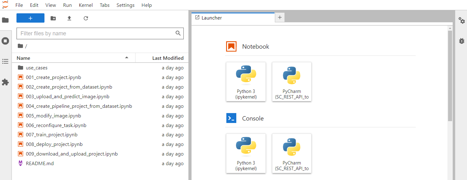Click the Upload Files icon
Viewport: 467px width, 180px height.
click(x=69, y=18)
